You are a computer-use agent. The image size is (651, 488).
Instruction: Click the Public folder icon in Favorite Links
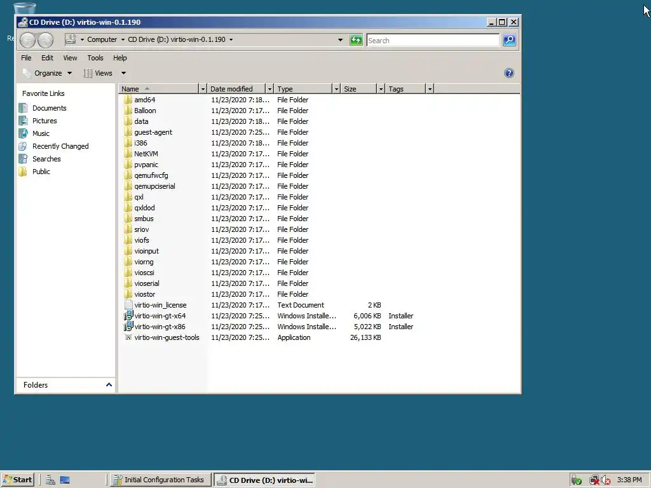point(24,172)
